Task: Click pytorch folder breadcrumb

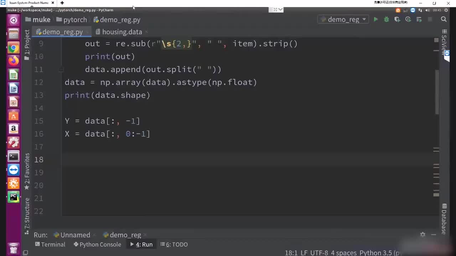Action: [x=72, y=20]
